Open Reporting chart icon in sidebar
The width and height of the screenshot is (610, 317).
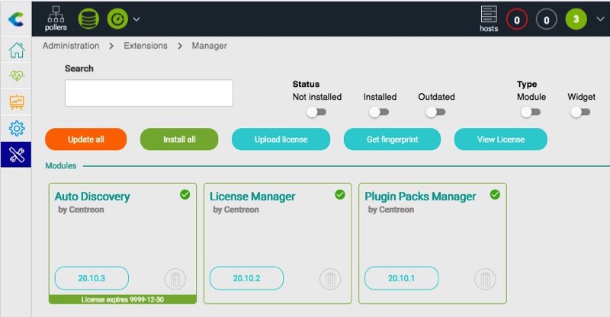pyautogui.click(x=16, y=101)
